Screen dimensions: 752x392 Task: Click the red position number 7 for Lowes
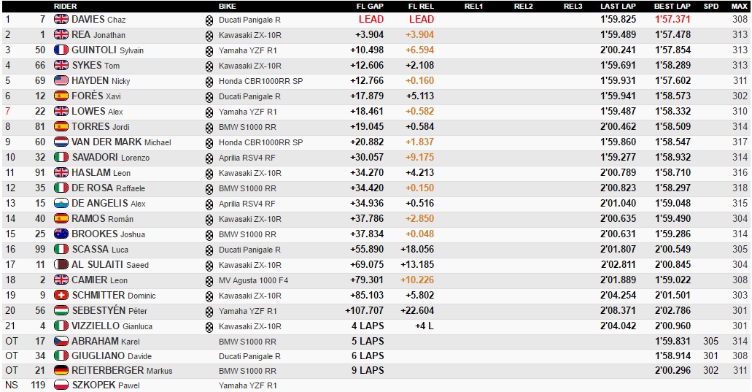tap(8, 112)
